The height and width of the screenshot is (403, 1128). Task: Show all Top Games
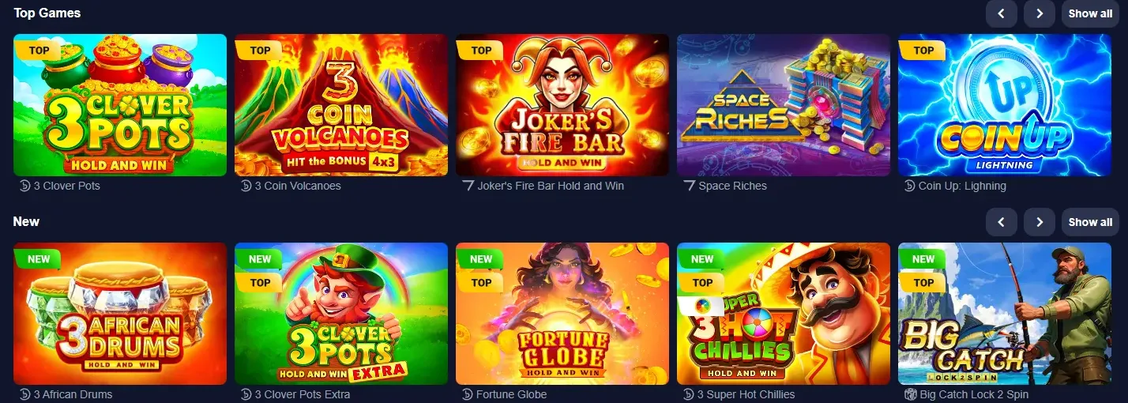(1090, 13)
